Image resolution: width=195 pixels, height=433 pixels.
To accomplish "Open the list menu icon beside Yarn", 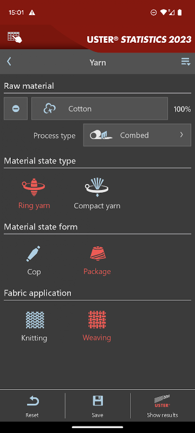I will tap(186, 62).
